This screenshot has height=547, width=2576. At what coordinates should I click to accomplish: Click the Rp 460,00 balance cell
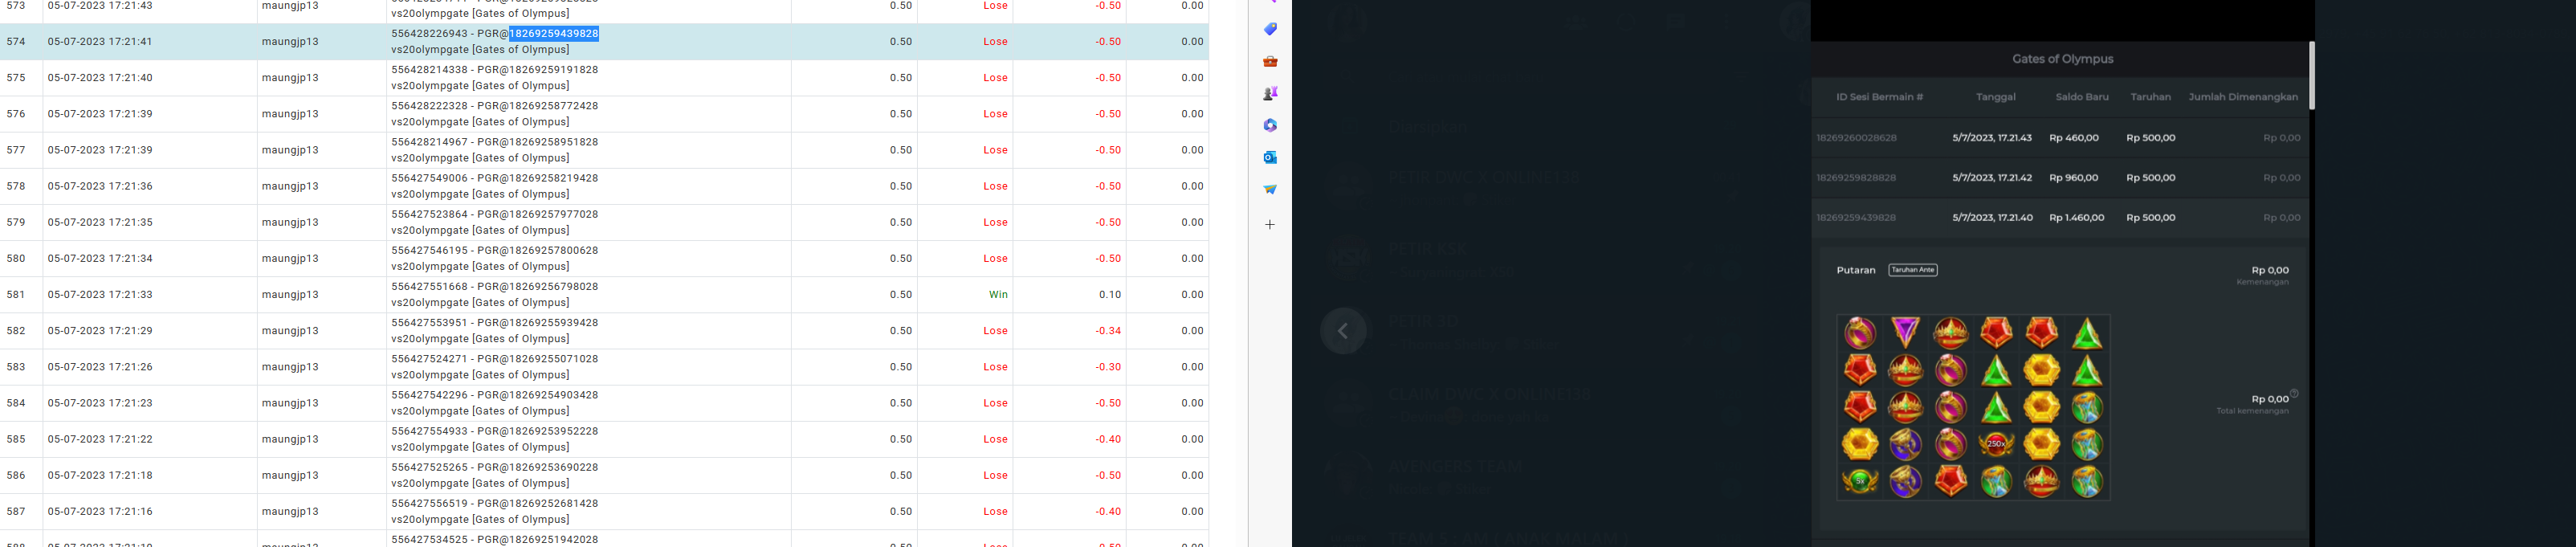pos(2073,138)
